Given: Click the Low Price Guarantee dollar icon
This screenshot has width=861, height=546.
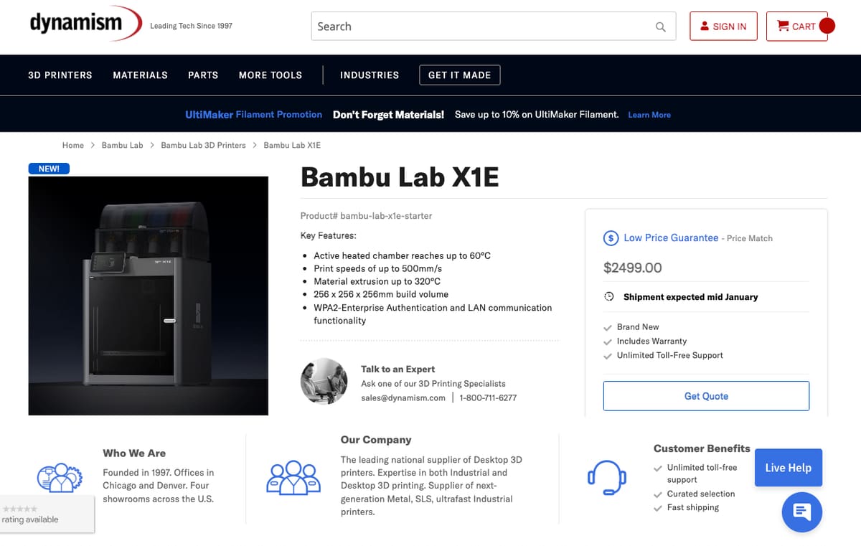Looking at the screenshot, I should [611, 238].
